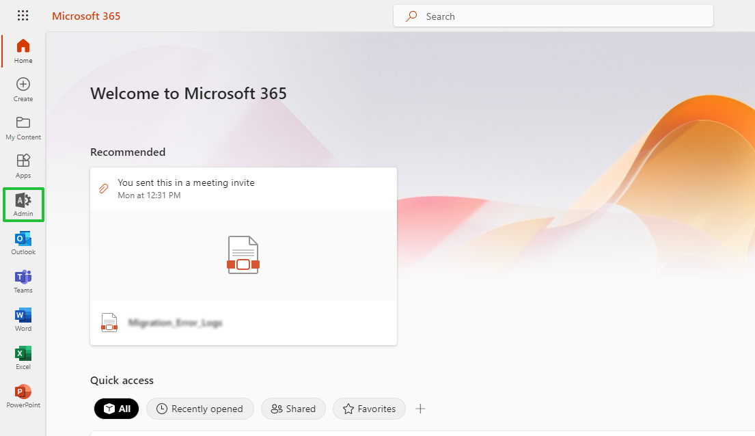Click the Recommended section heading
The width and height of the screenshot is (755, 436).
coord(128,152)
